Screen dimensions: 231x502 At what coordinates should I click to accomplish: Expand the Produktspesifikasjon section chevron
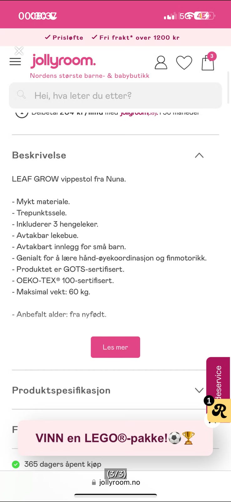(199, 390)
